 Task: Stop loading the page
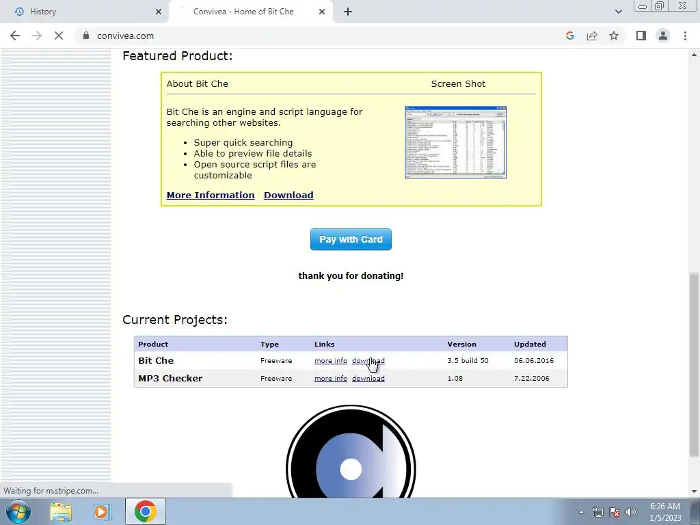pos(59,36)
